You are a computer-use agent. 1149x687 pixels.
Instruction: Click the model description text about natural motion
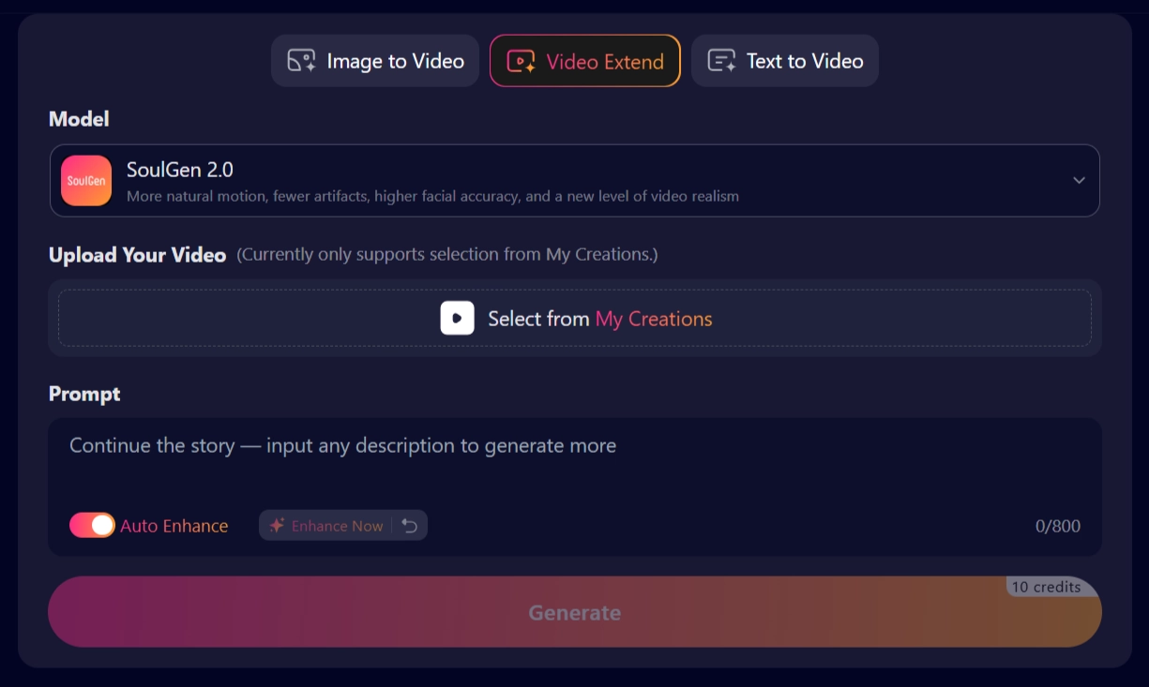432,196
